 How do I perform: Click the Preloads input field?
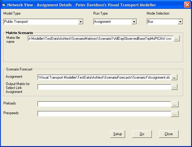pyautogui.click(x=104, y=104)
